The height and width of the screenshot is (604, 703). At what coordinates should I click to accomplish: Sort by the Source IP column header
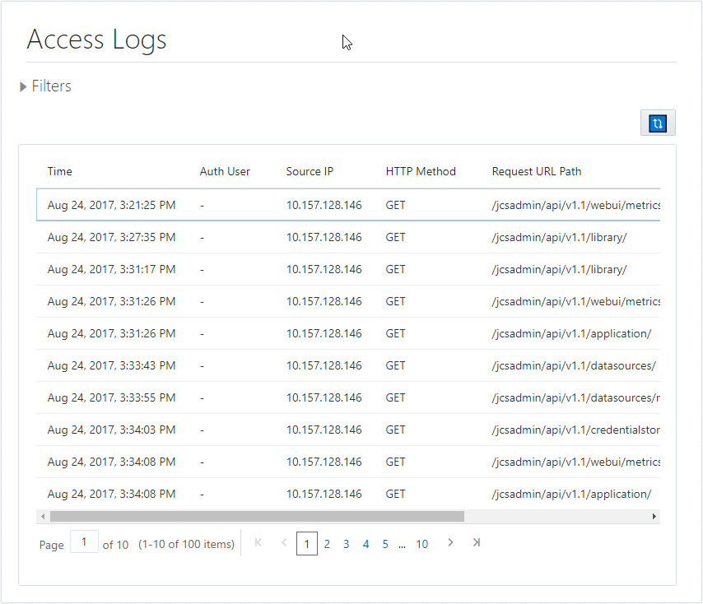tap(310, 171)
